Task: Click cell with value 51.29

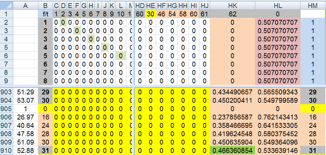Action: coord(26,92)
